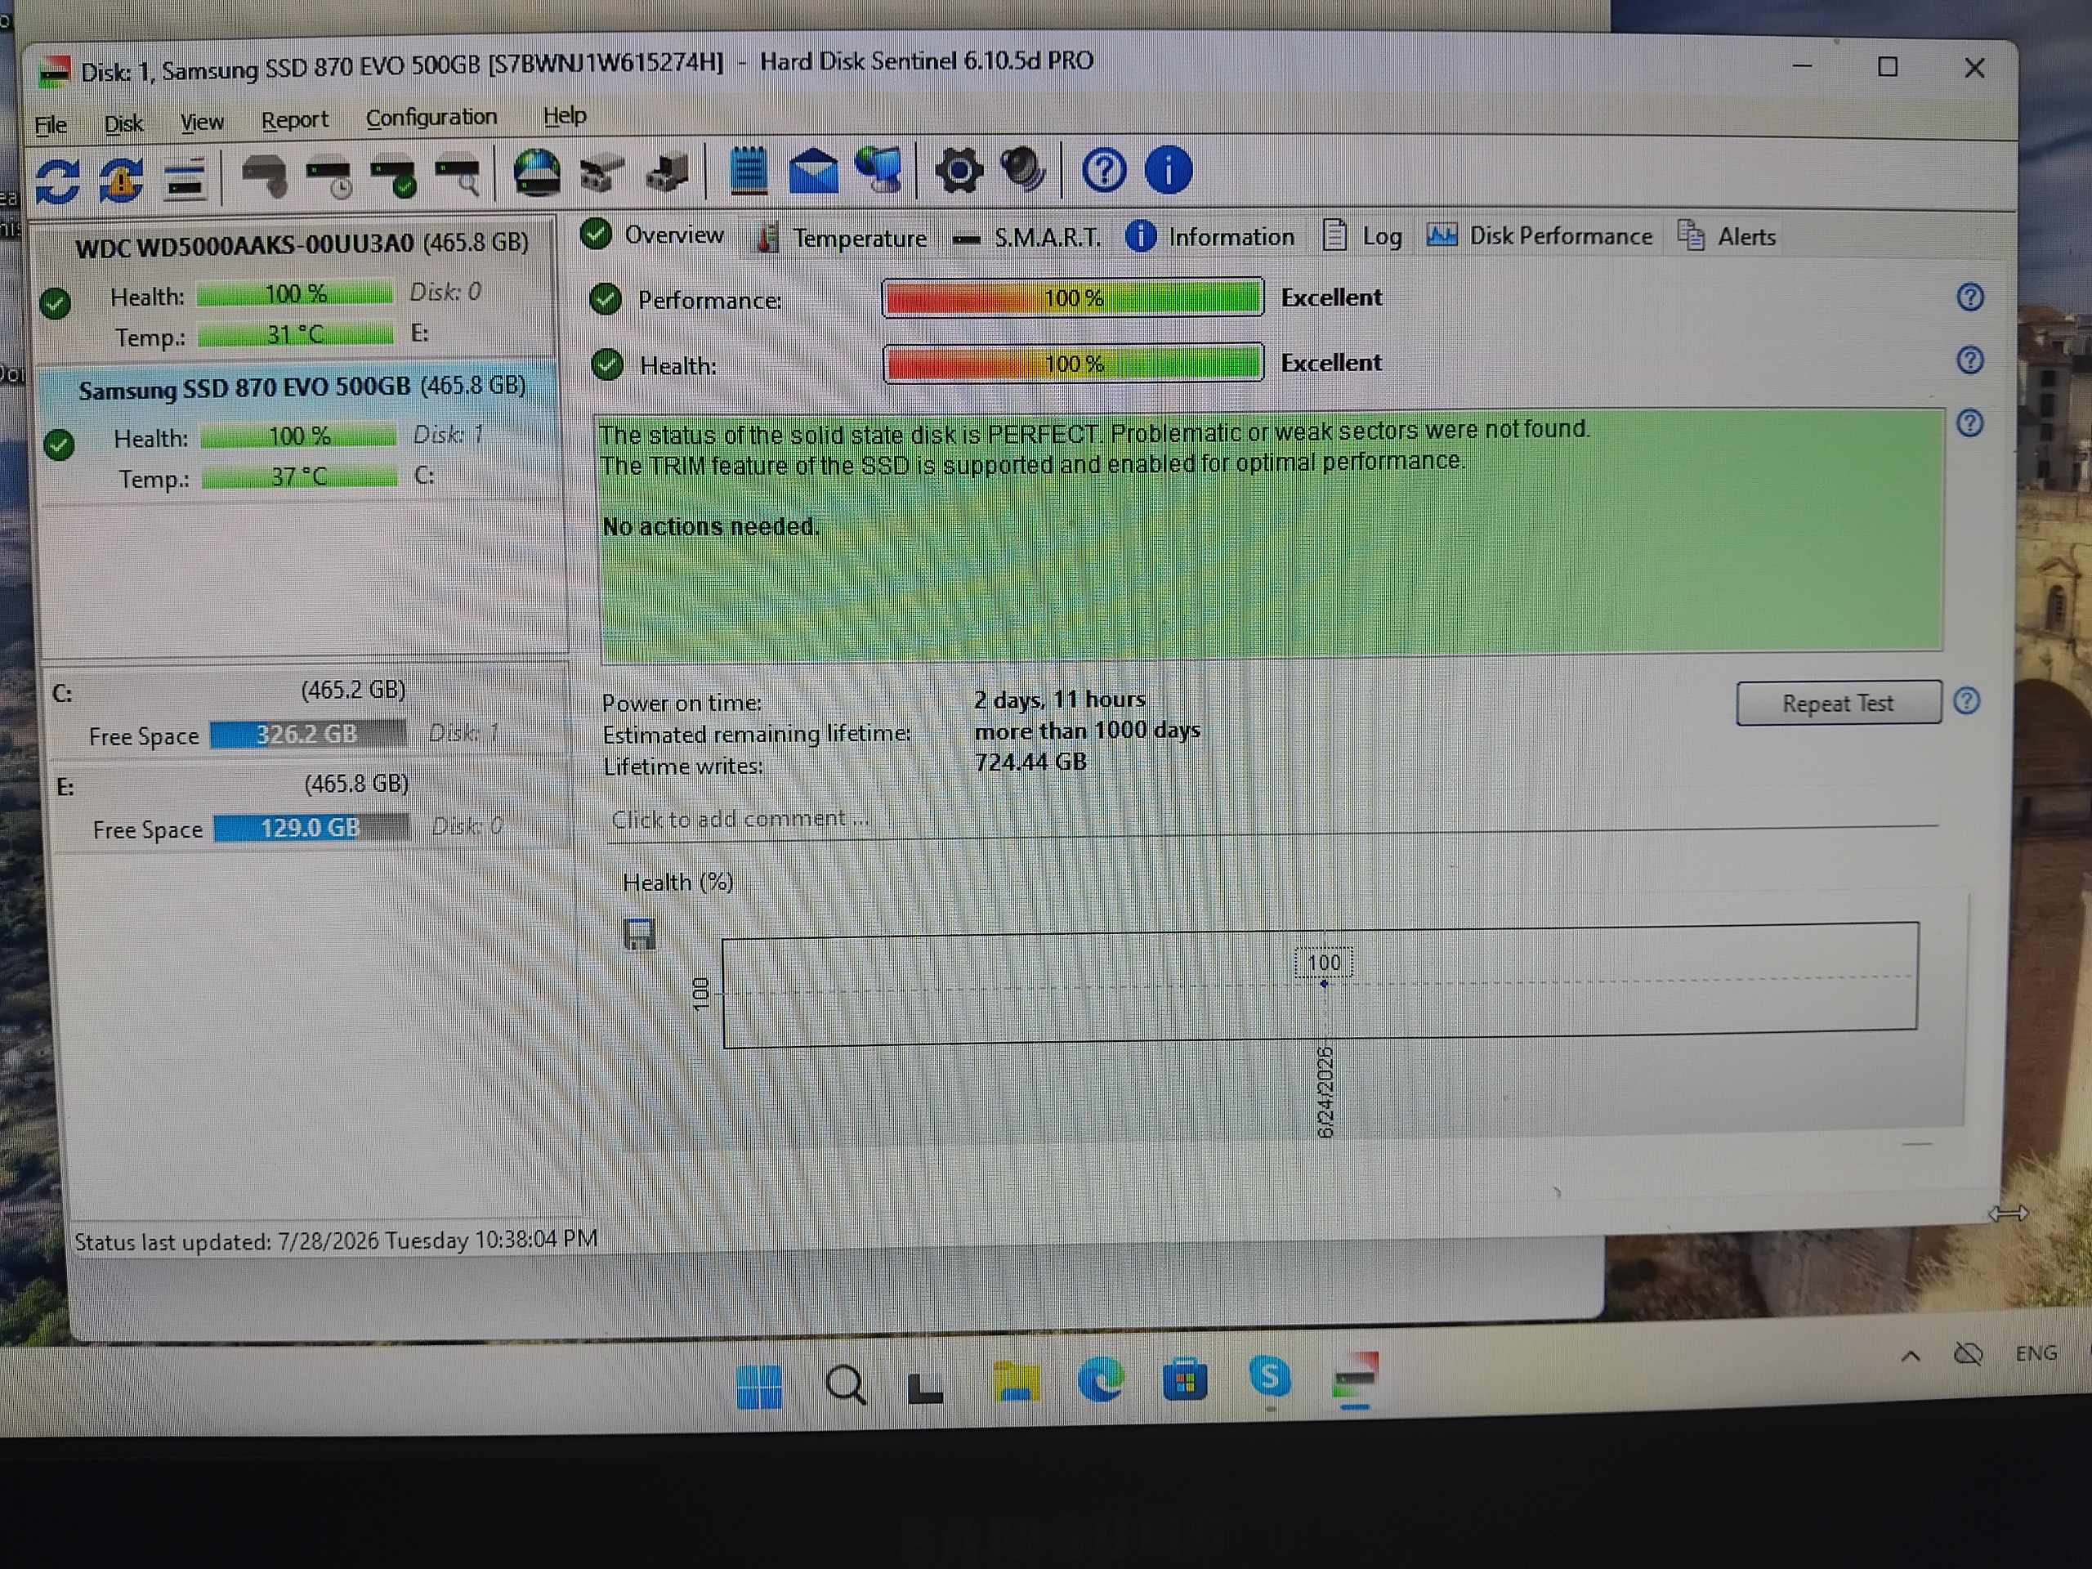The width and height of the screenshot is (2092, 1569).
Task: Click the speaker sound toolbar icon
Action: (1023, 170)
